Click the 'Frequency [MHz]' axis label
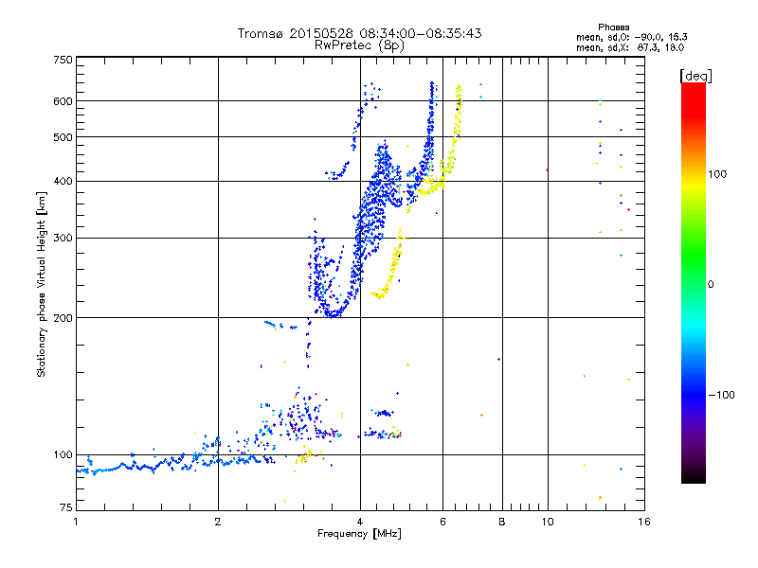This screenshot has height=568, width=758. click(359, 534)
